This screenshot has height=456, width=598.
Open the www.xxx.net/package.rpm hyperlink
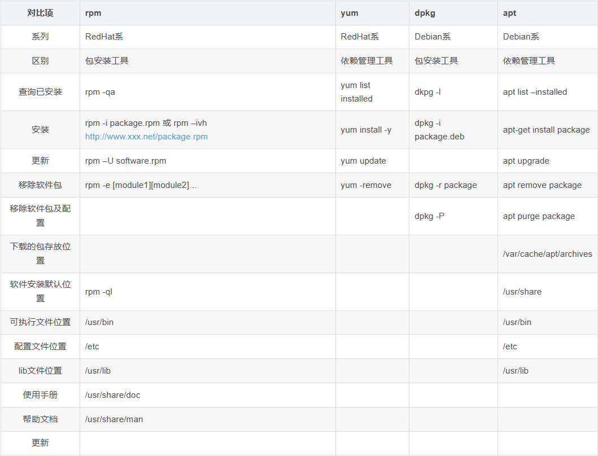(146, 137)
